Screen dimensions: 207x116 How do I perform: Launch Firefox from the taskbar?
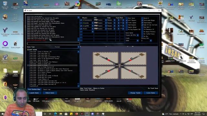[x=77, y=114]
